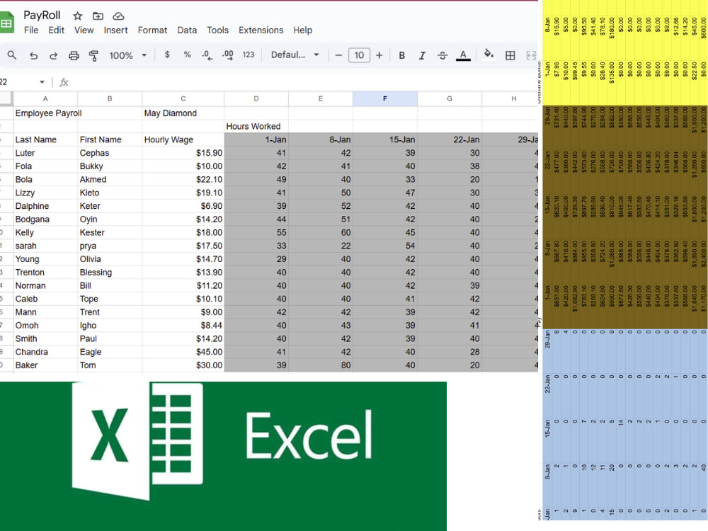
Task: Select the Hourly Wage header cell
Action: pyautogui.click(x=183, y=139)
